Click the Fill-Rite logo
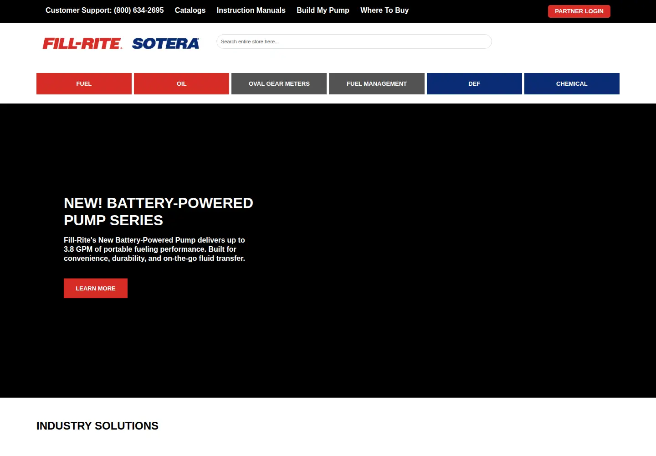The height and width of the screenshot is (456, 656). [82, 43]
